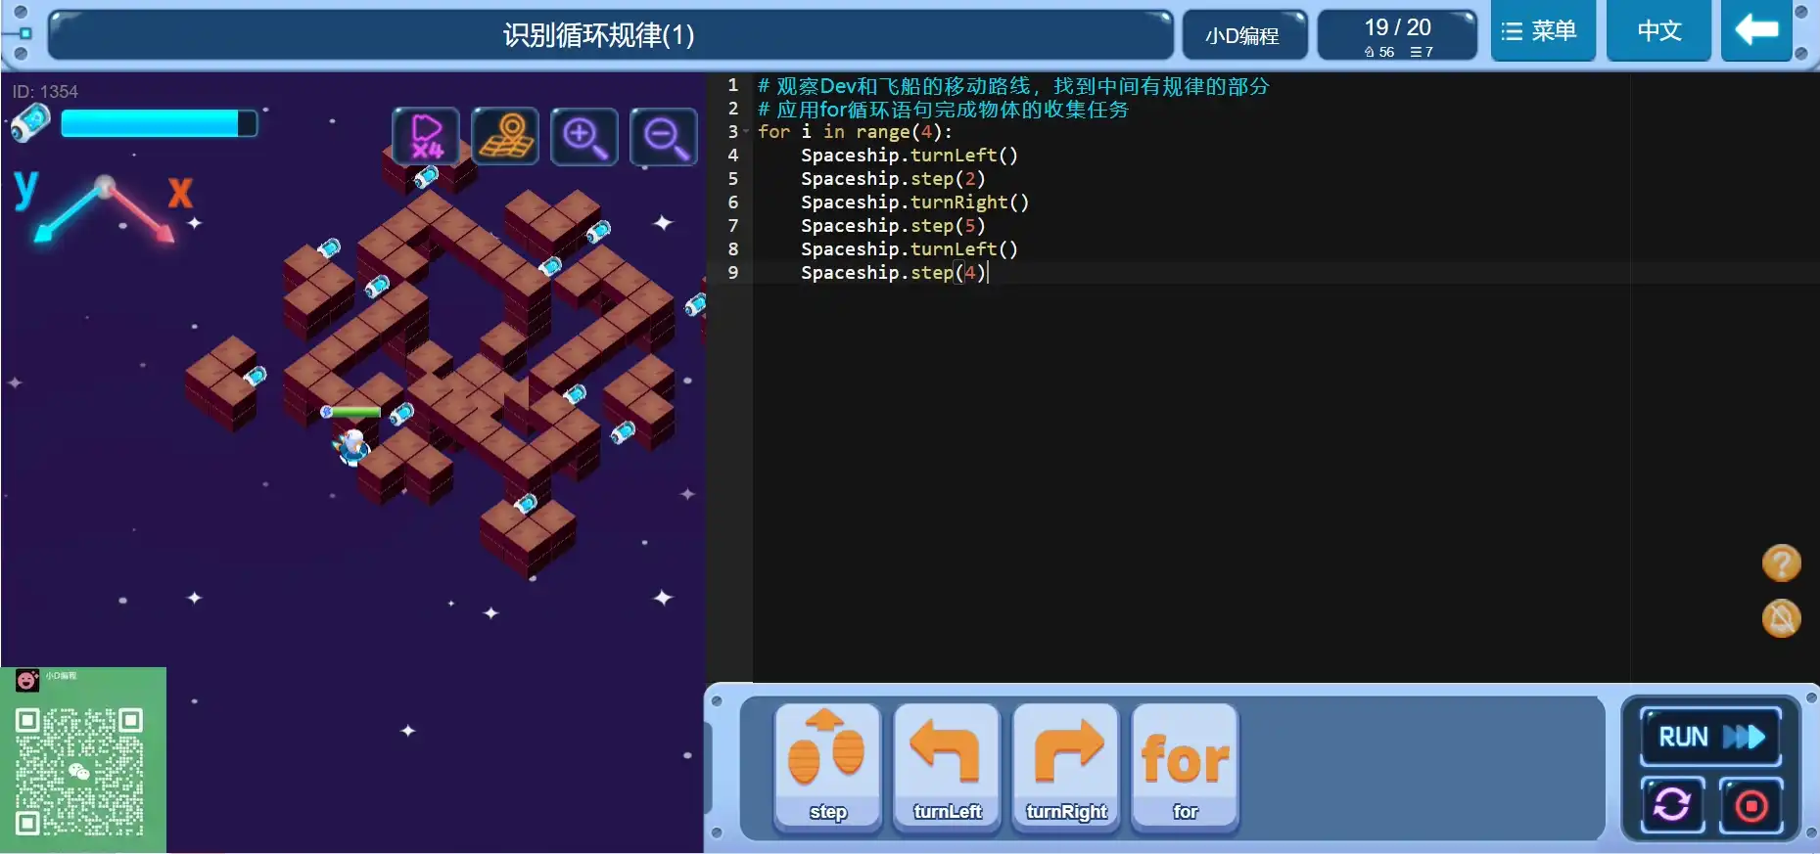Insert a step command block
The height and width of the screenshot is (854, 1820).
point(827,767)
